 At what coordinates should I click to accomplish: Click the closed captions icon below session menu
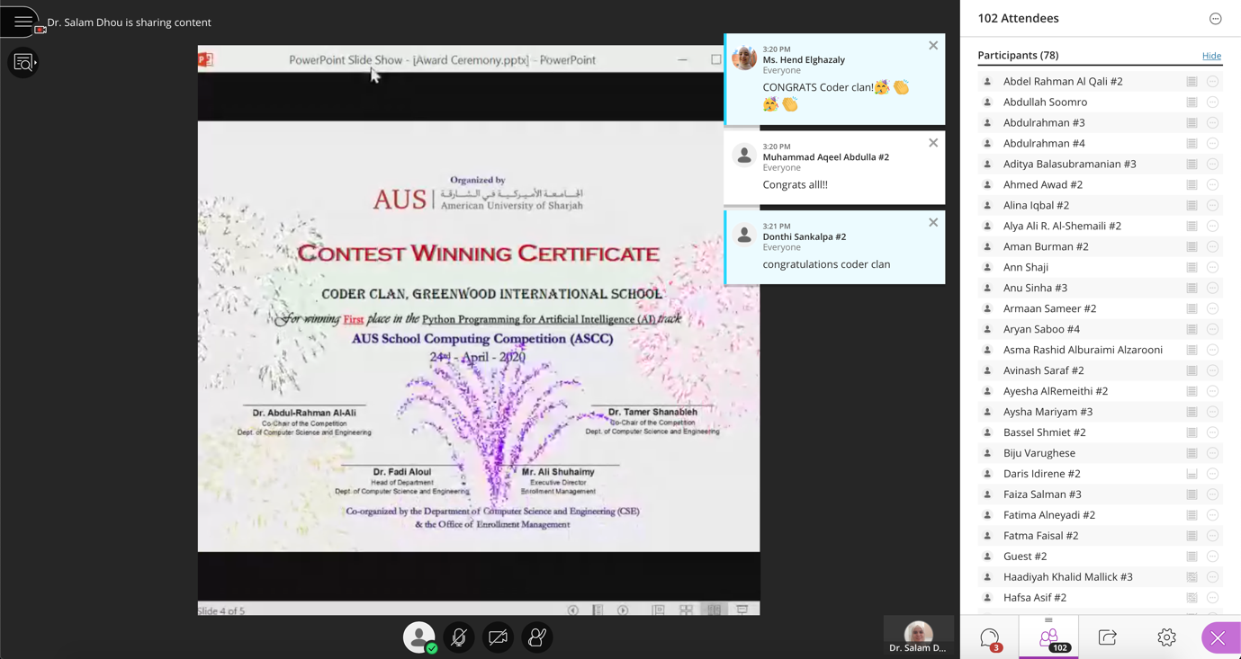(x=23, y=63)
